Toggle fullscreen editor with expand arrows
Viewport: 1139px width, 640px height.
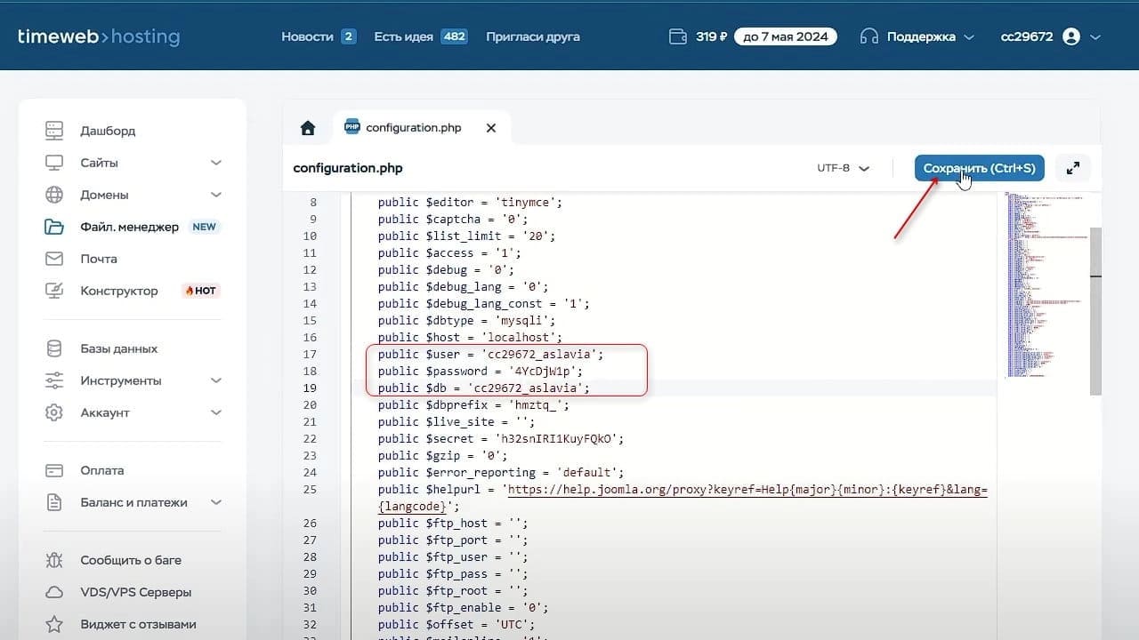click(1073, 168)
